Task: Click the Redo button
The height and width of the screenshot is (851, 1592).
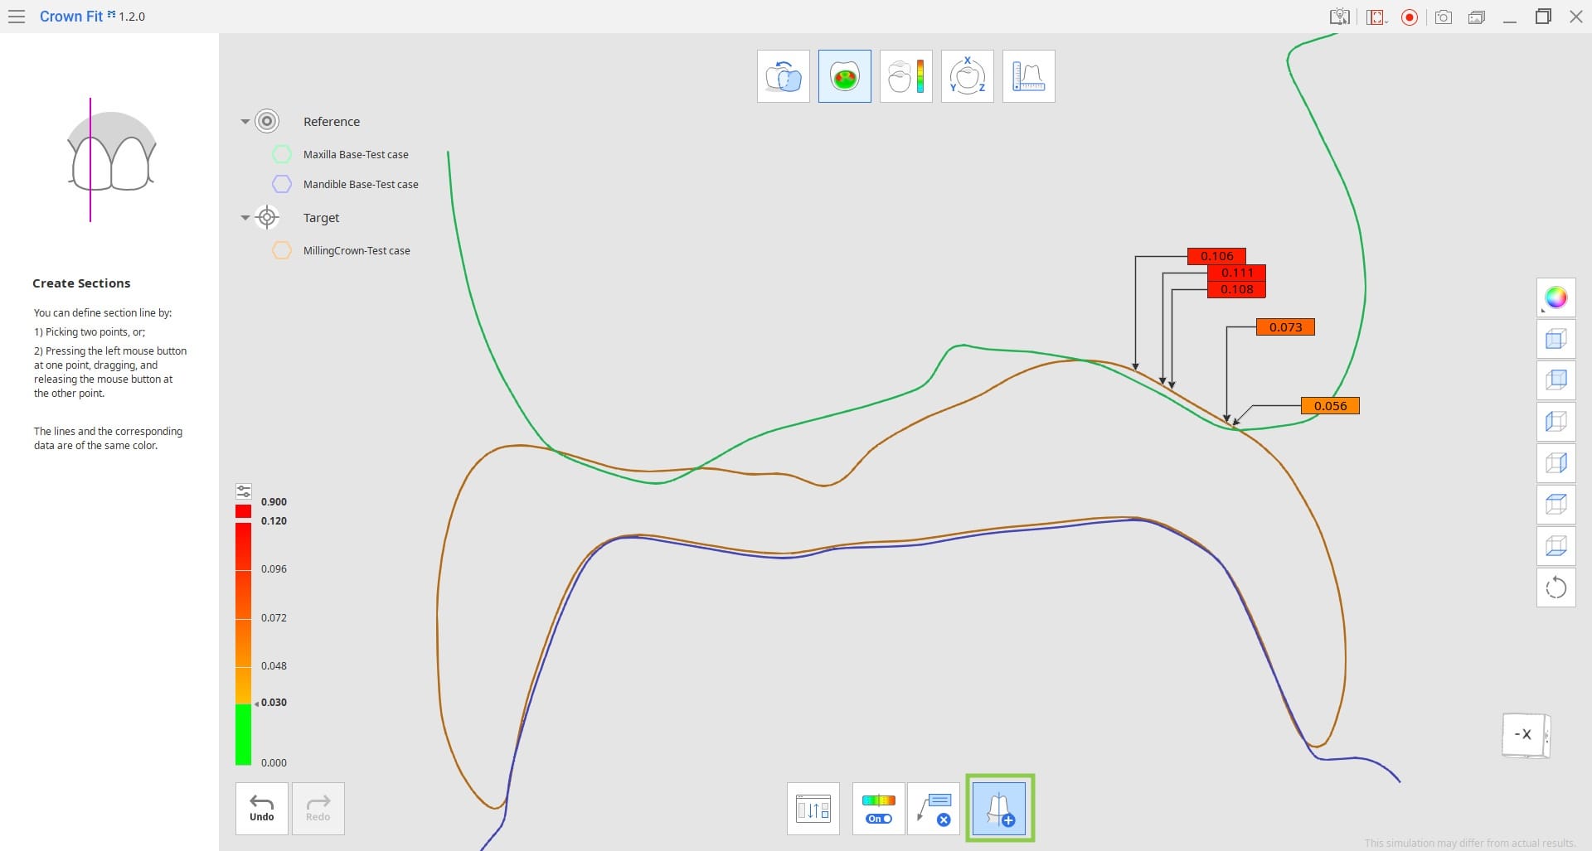Action: (318, 809)
